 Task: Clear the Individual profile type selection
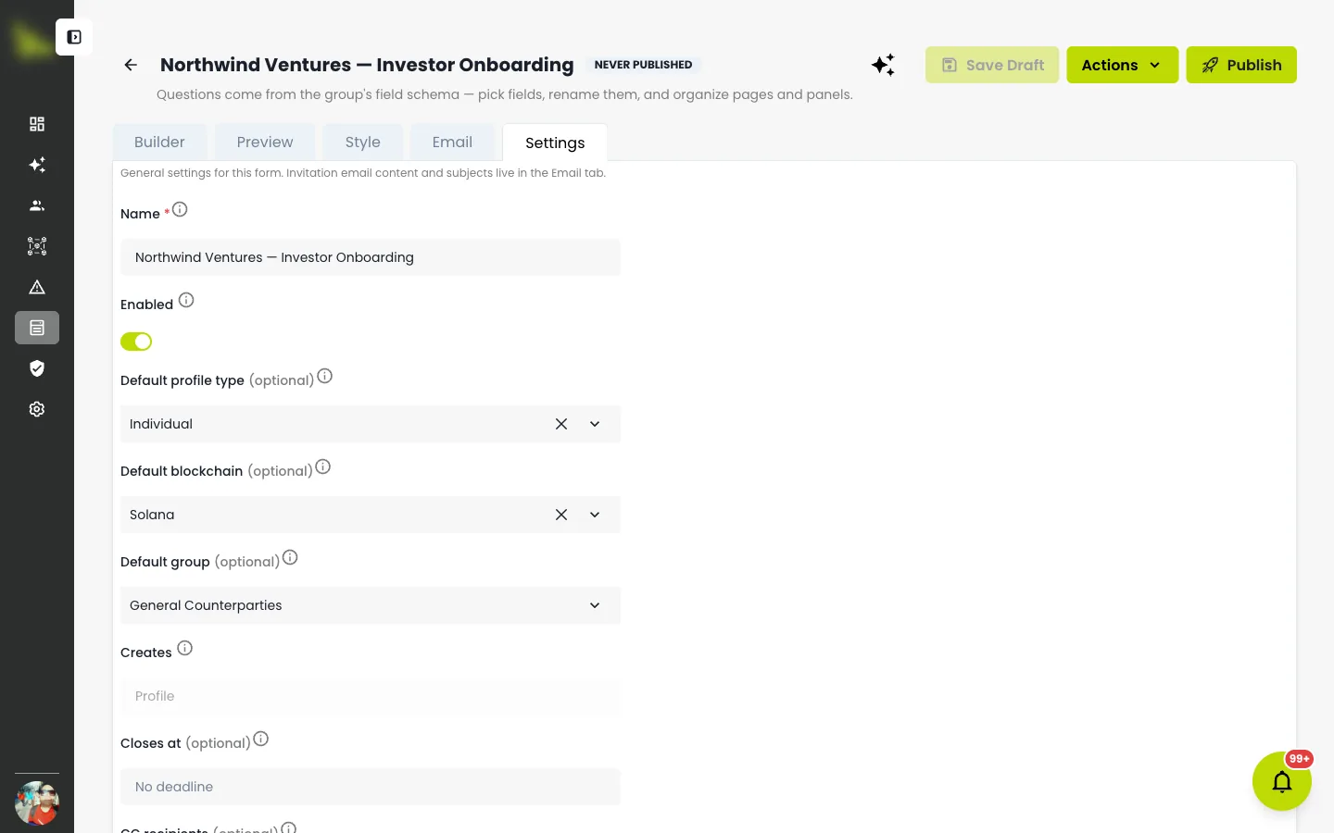[x=561, y=424]
